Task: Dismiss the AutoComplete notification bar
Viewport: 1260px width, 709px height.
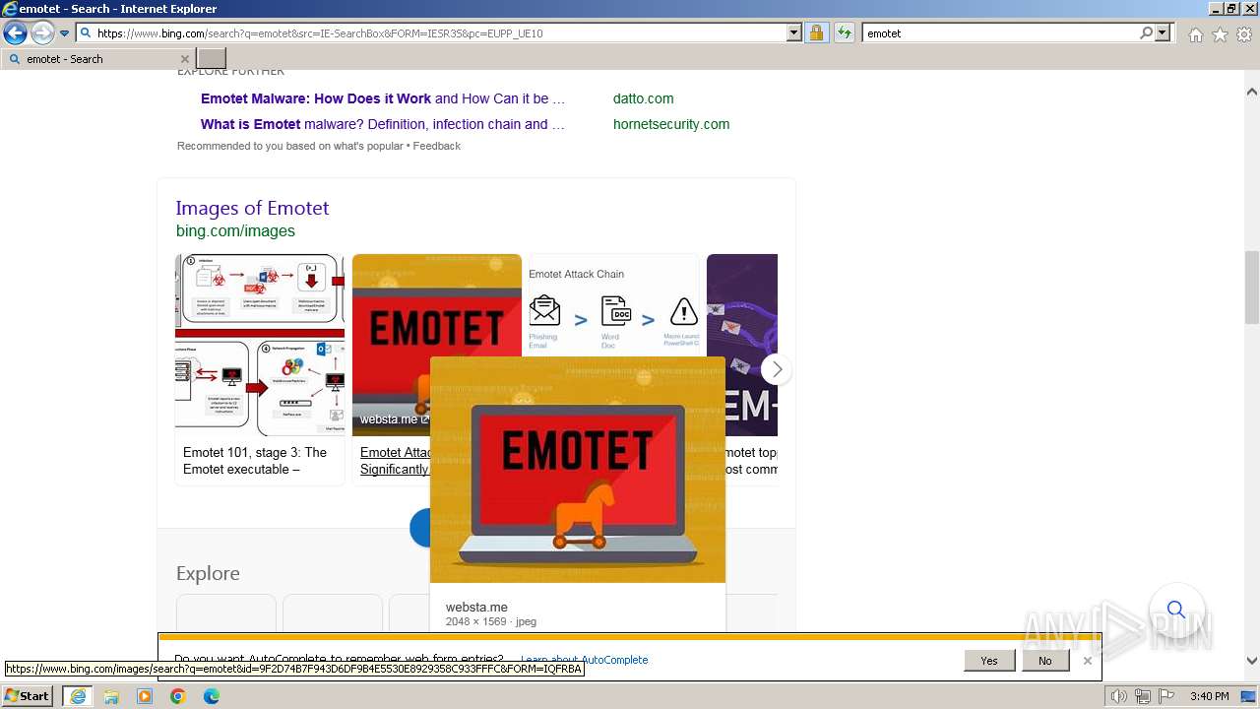Action: (1088, 661)
